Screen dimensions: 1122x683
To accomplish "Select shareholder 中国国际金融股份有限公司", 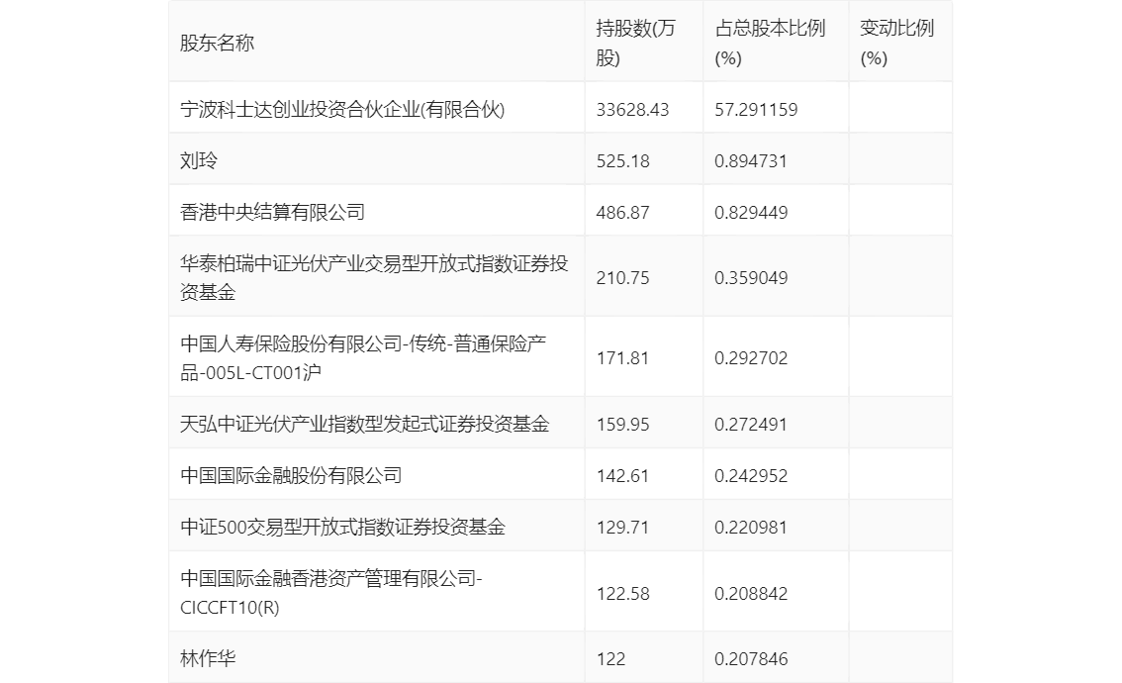I will pyautogui.click(x=291, y=475).
